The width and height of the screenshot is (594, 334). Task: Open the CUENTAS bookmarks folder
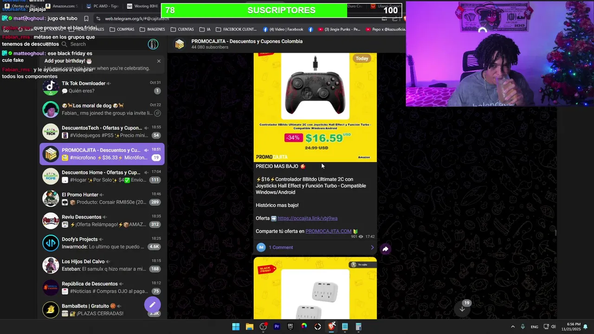coord(182,29)
